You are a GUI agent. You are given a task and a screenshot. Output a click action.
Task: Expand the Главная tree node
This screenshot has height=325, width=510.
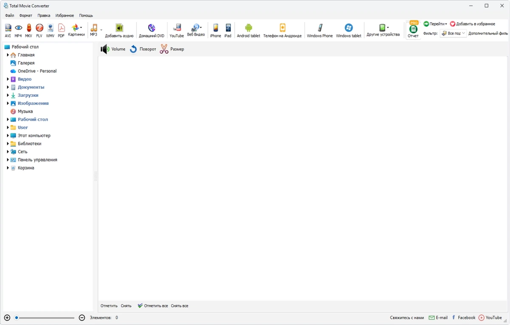click(8, 55)
